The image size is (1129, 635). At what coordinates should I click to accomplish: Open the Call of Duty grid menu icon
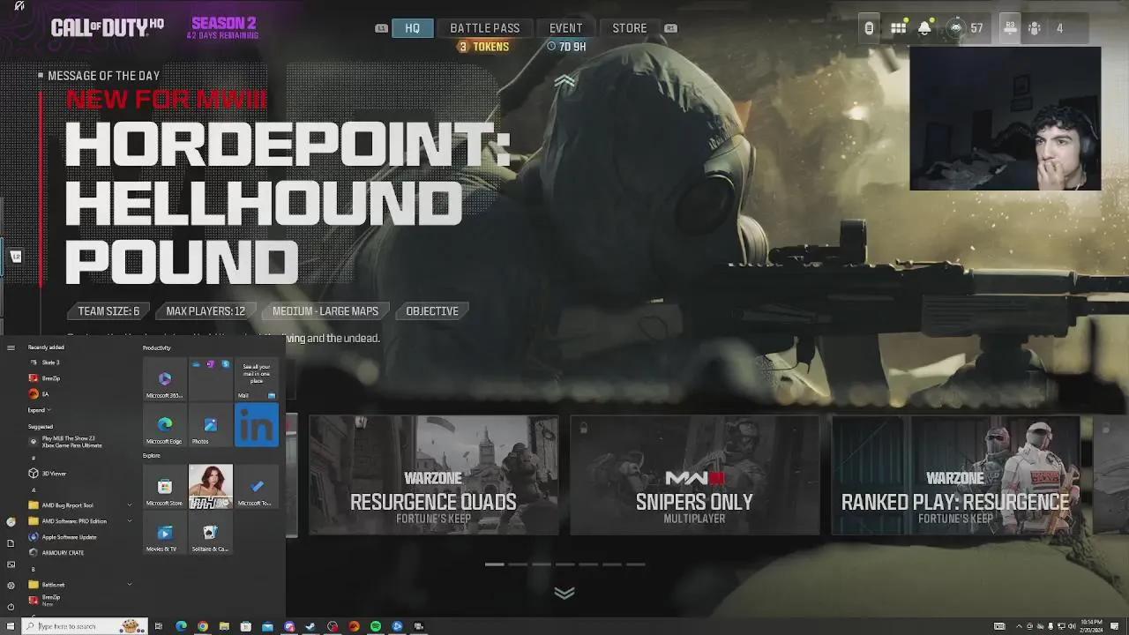pyautogui.click(x=898, y=28)
